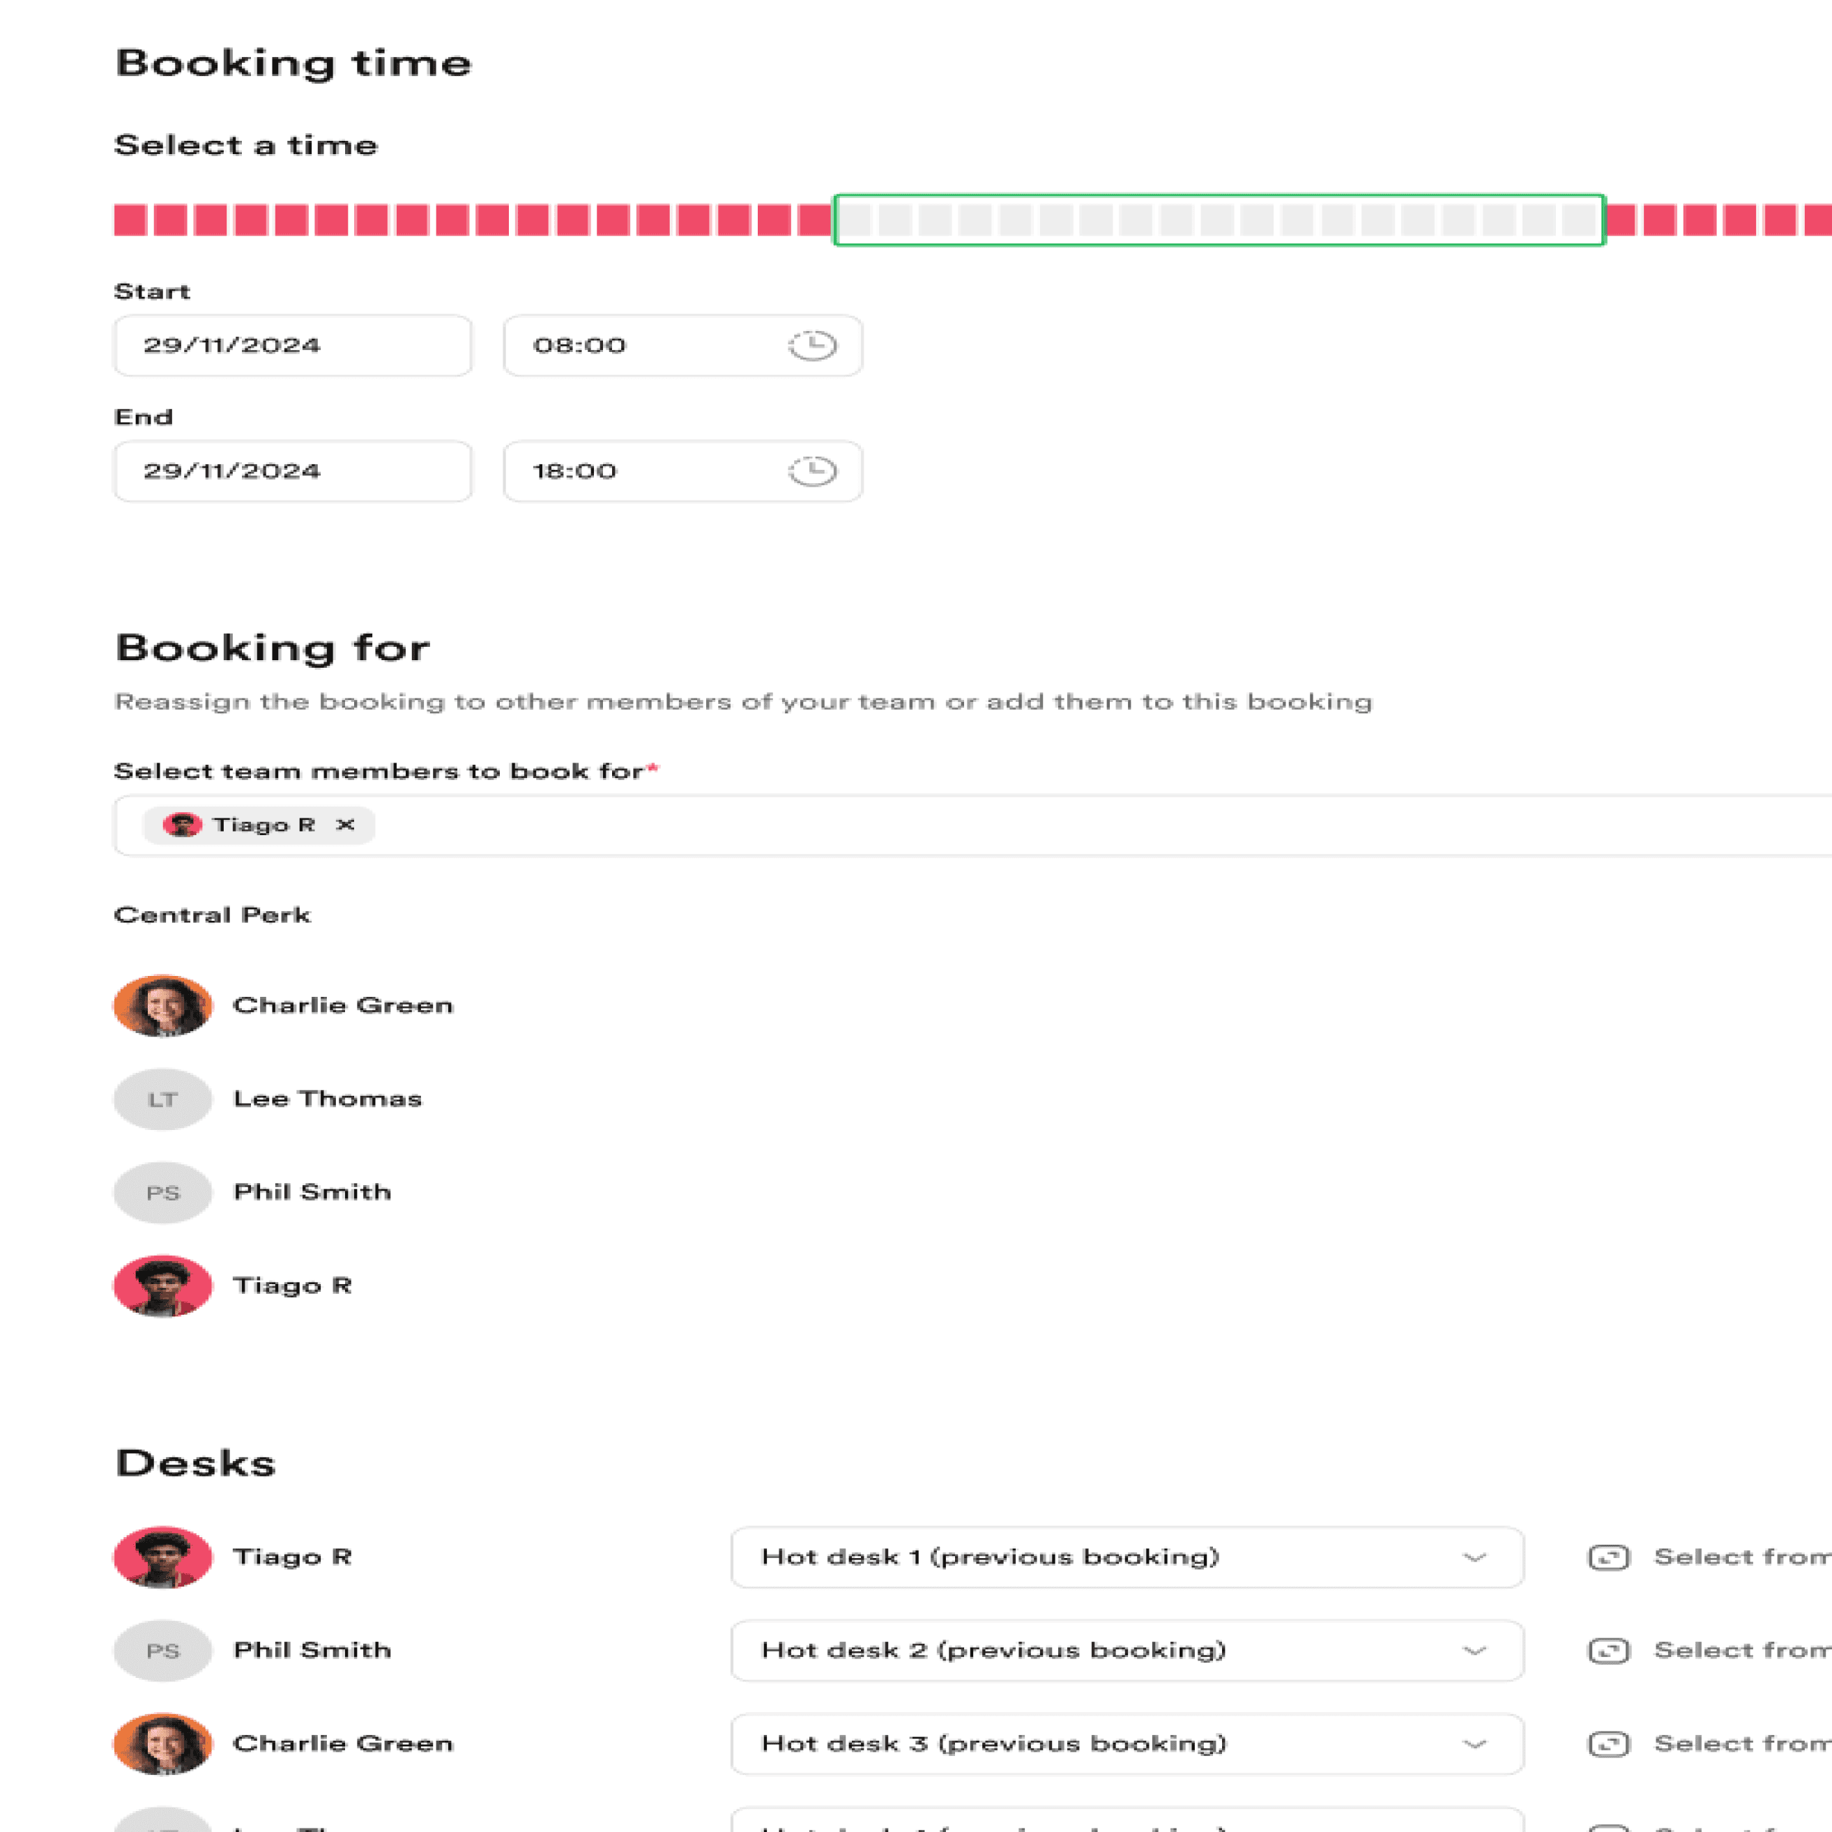
Task: Click Select from map link for Phil Smith
Action: pyautogui.click(x=1741, y=1651)
